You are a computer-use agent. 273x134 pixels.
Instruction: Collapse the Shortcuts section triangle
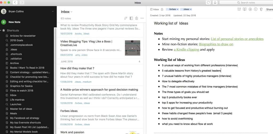1,30
